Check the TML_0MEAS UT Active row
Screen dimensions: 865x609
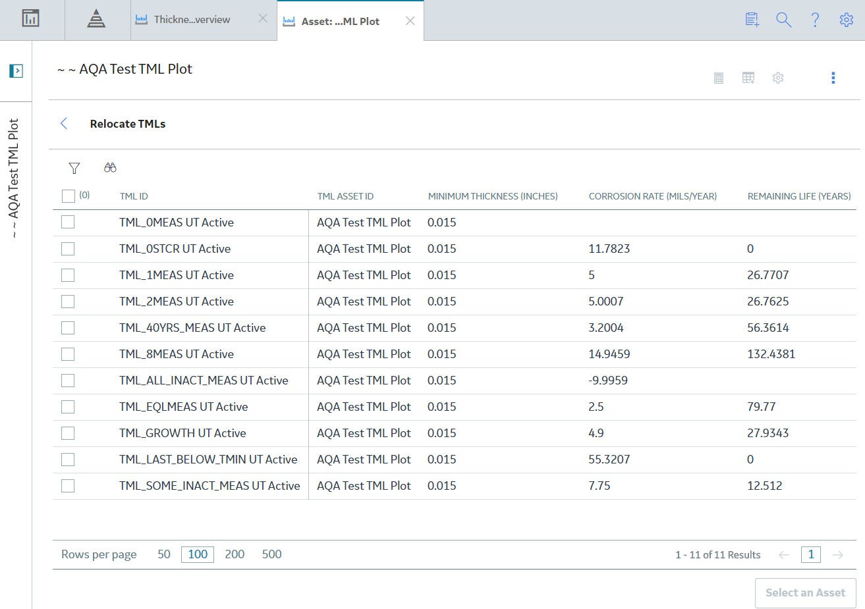tap(68, 223)
